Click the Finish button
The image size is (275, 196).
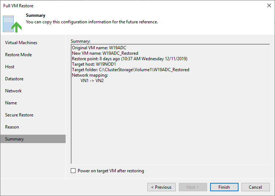point(224,187)
